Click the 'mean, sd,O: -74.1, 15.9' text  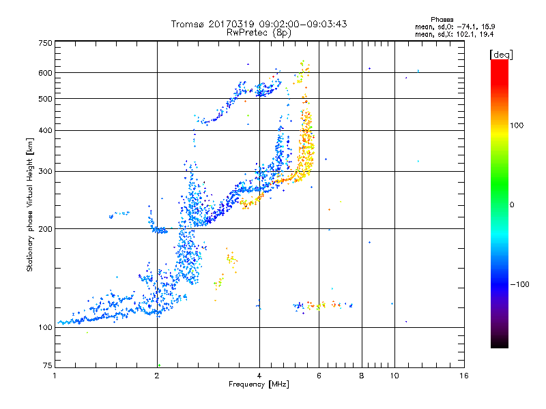[x=455, y=27]
